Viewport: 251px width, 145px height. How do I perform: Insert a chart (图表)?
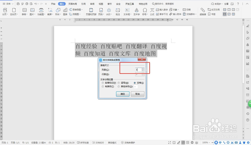(x=65, y=12)
